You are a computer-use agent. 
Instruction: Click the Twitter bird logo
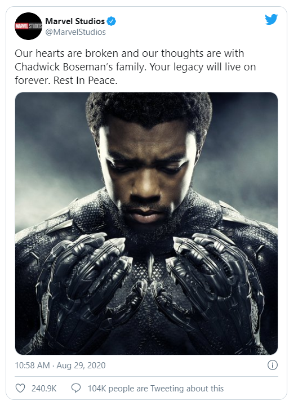pos(272,20)
